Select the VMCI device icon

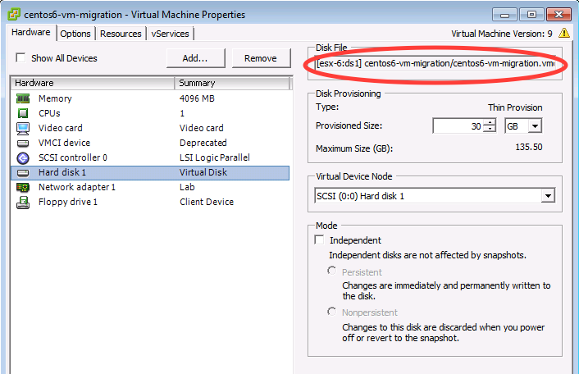coord(23,143)
